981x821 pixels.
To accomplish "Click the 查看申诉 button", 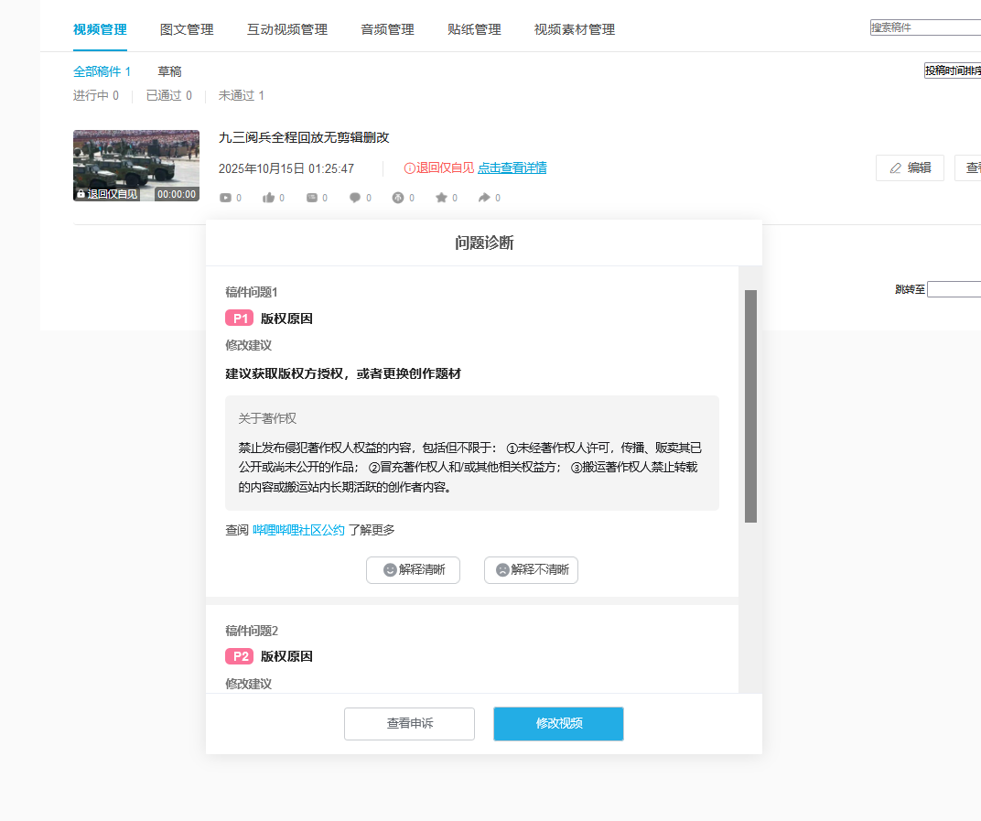I will pos(409,723).
